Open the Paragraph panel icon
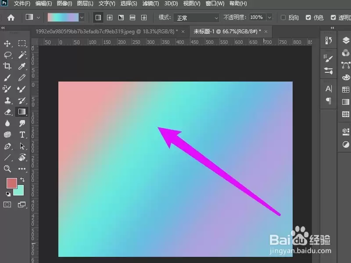This screenshot has height=263, width=351. click(328, 101)
